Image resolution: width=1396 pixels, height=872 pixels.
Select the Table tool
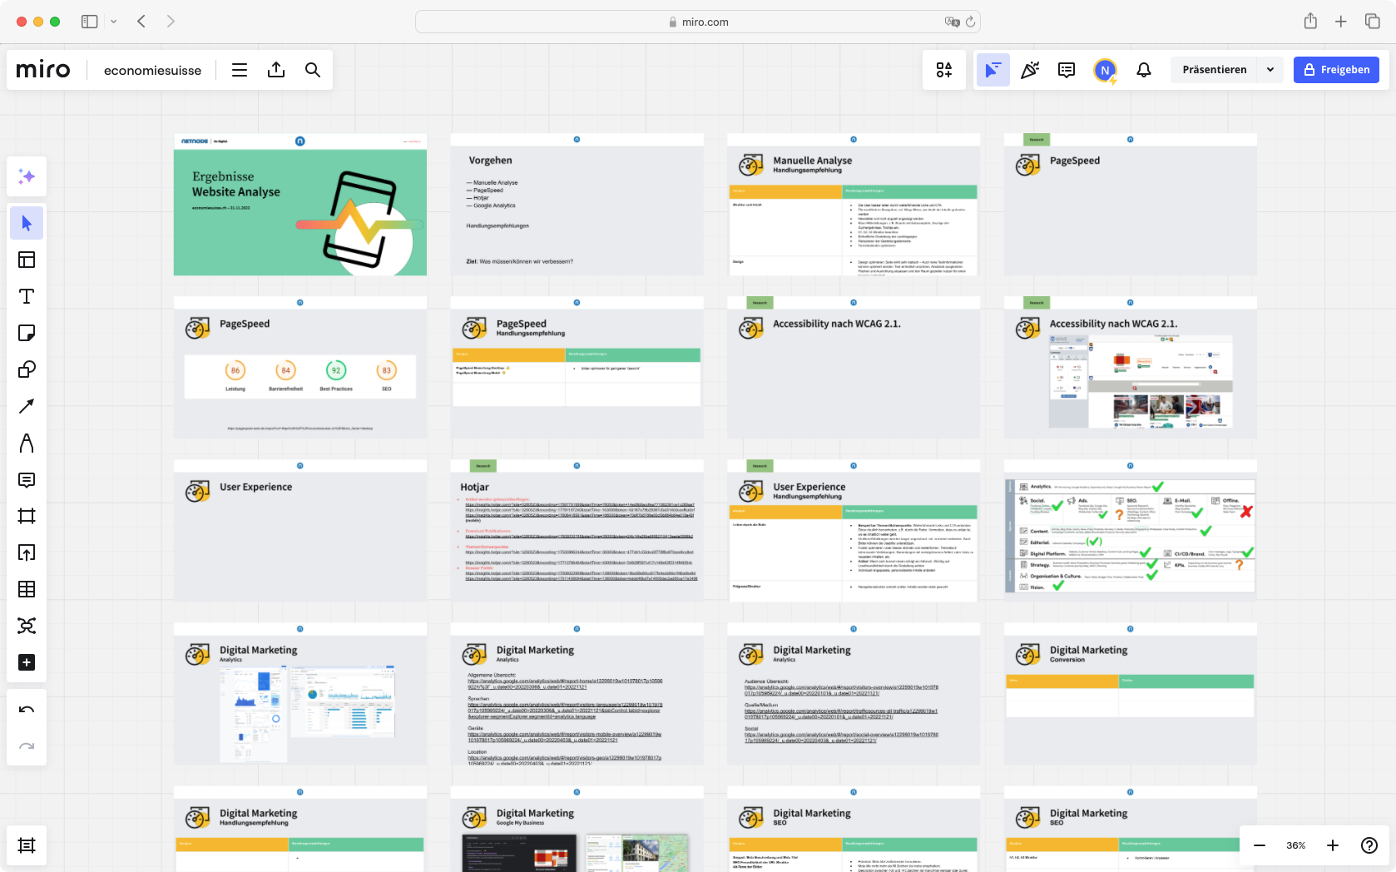pos(27,589)
